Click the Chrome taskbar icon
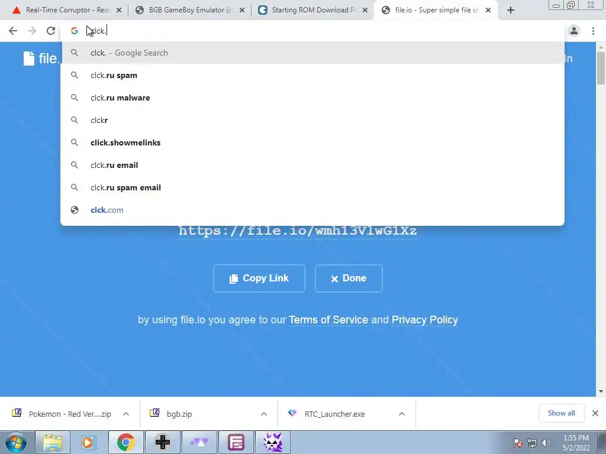This screenshot has height=454, width=606. (125, 442)
